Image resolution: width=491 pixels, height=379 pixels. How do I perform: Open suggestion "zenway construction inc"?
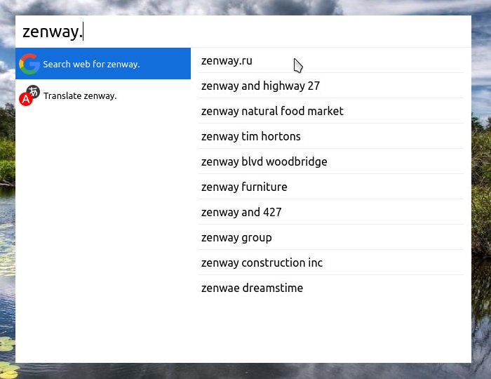click(x=330, y=262)
